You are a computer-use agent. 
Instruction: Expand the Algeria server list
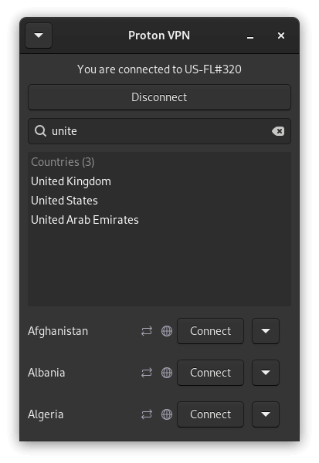click(266, 414)
